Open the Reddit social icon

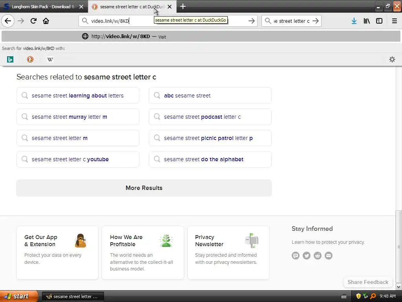pos(317,256)
